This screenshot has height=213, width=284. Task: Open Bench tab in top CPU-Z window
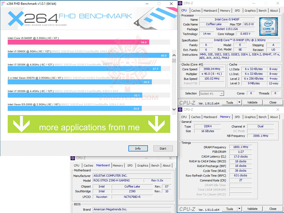click(262, 11)
